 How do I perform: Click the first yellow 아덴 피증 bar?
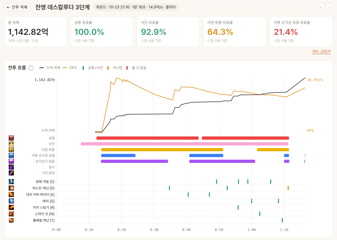coord(162,150)
